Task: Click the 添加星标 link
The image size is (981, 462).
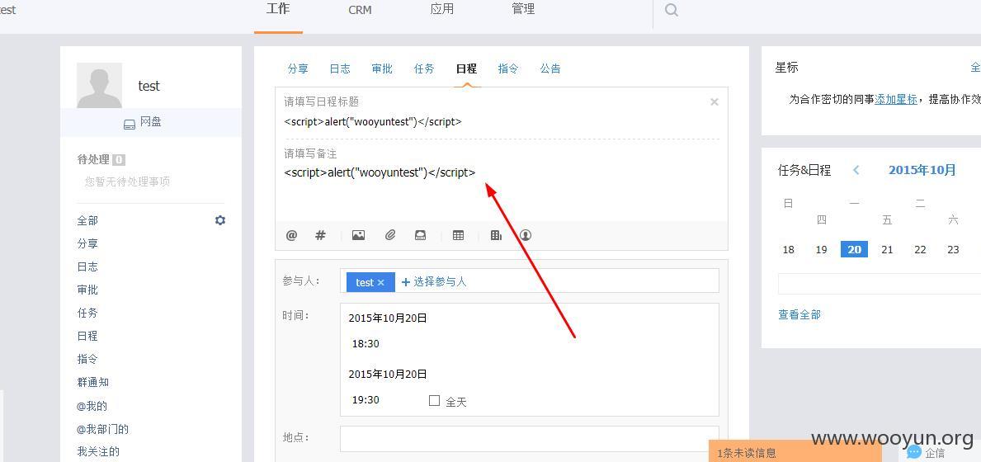Action: [x=896, y=99]
